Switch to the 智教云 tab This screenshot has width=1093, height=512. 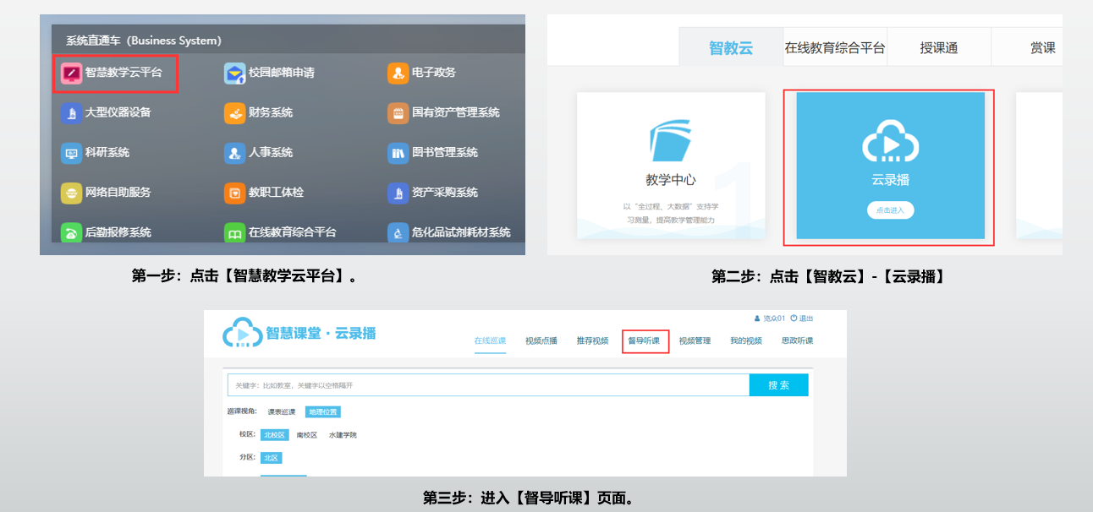(730, 48)
